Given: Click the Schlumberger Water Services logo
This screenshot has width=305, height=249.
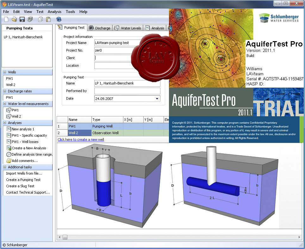Looking at the screenshot, I should point(279,18).
